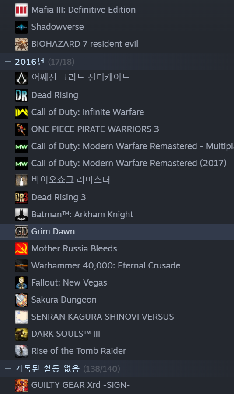Screen dimensions: 234x394
Task: Click the Dark Souls III icon
Action: 21,334
